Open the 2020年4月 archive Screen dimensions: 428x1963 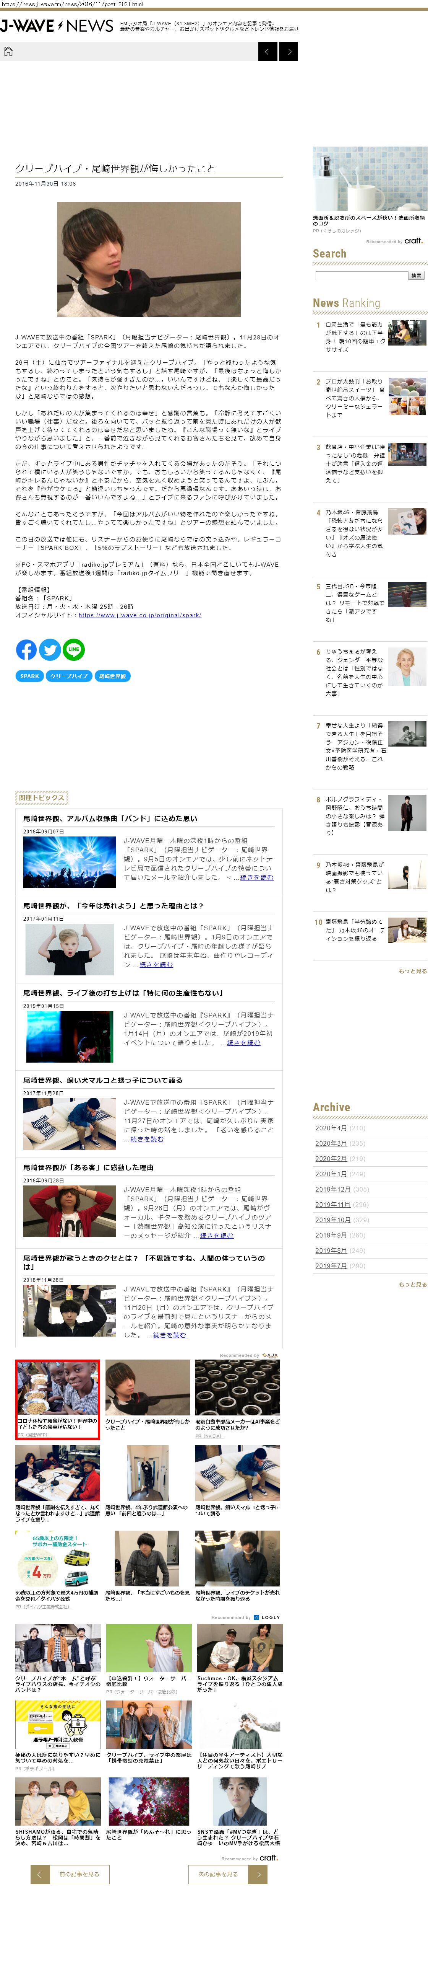tap(331, 1128)
